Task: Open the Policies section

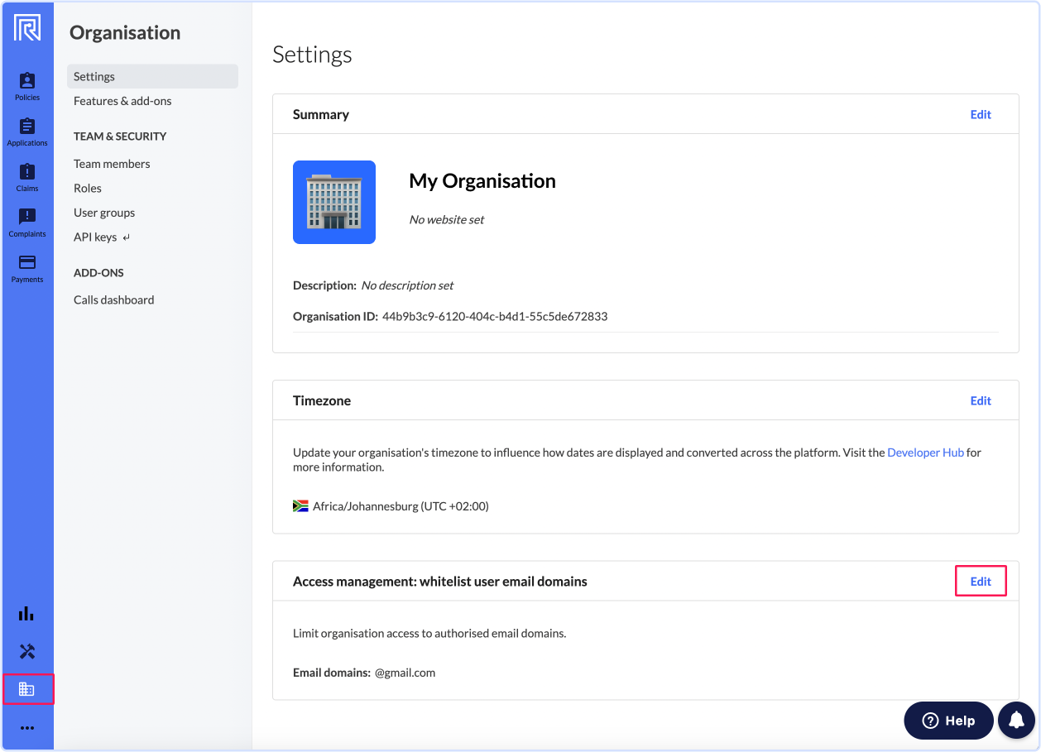Action: 27,86
